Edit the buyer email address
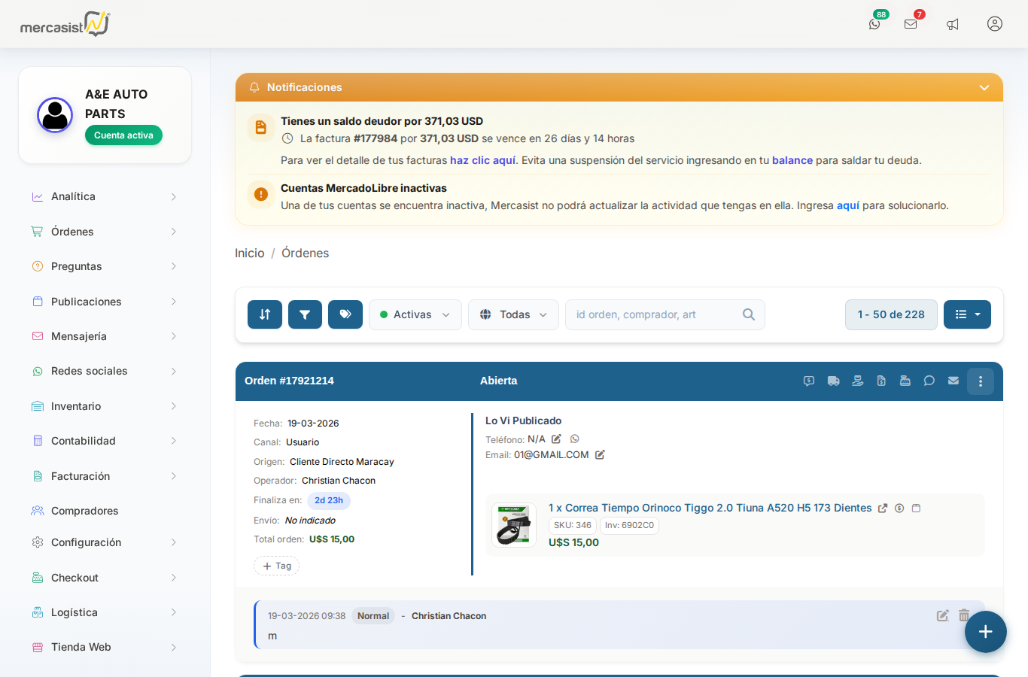Viewport: 1028px width, 677px height. pos(600,455)
